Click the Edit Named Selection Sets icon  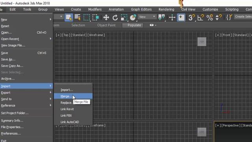[x=229, y=17]
